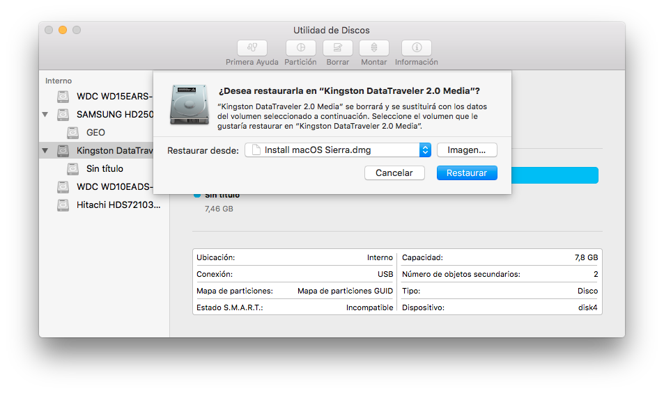Click the blue popup arrows for Restaurar desde
This screenshot has width=664, height=393.
[425, 150]
